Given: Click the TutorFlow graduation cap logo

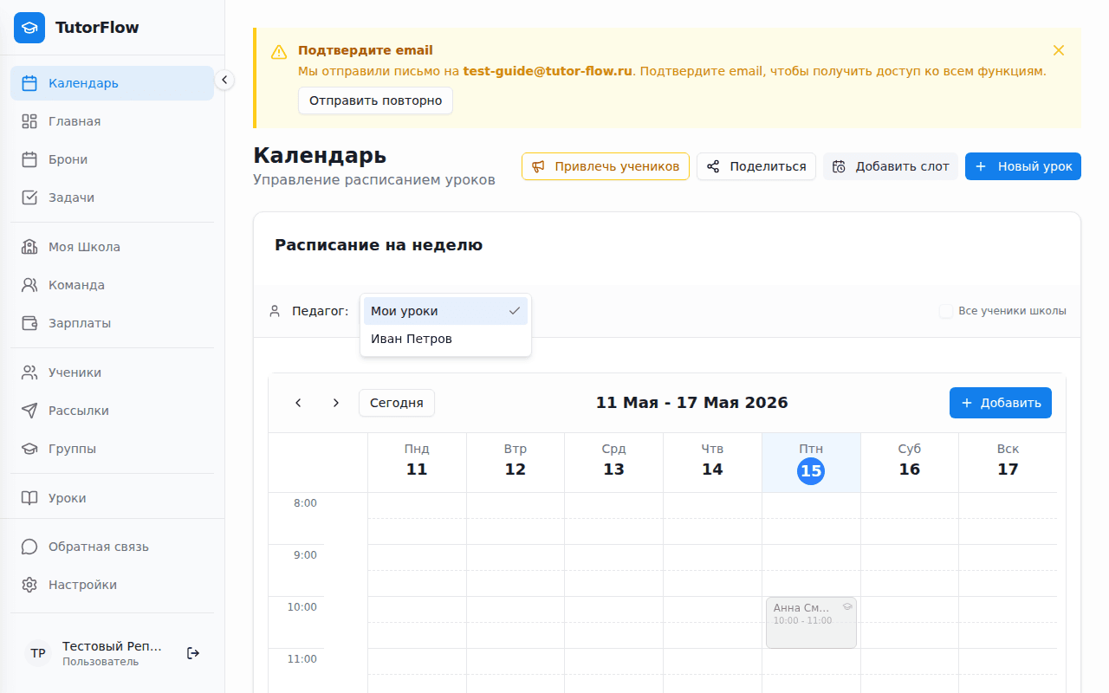Looking at the screenshot, I should [x=29, y=28].
